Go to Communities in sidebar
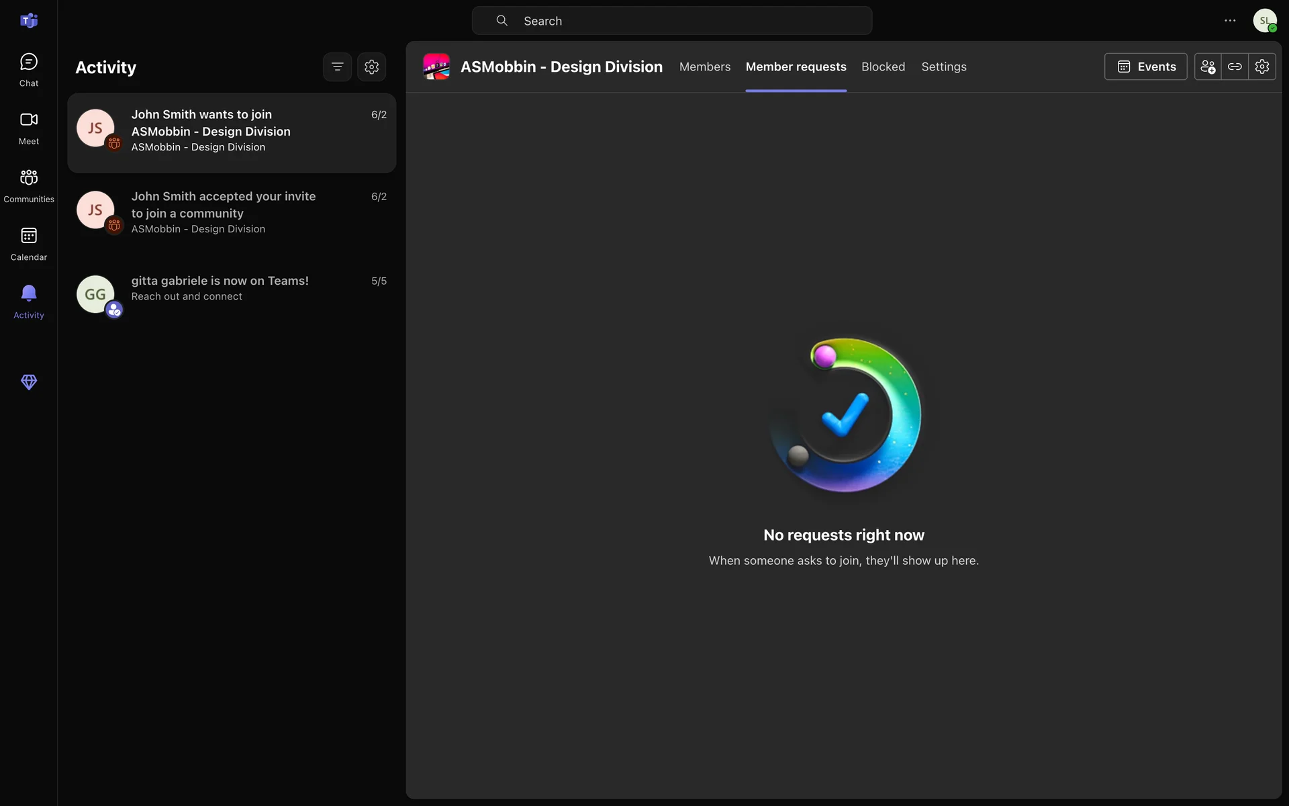Screen dimensions: 1289x806 click(x=28, y=185)
